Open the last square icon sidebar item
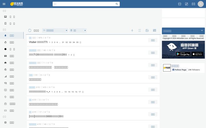This screenshot has width=206, height=128. click(12, 123)
